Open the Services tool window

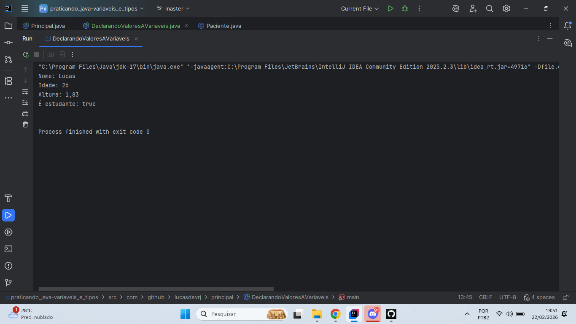tap(8, 232)
